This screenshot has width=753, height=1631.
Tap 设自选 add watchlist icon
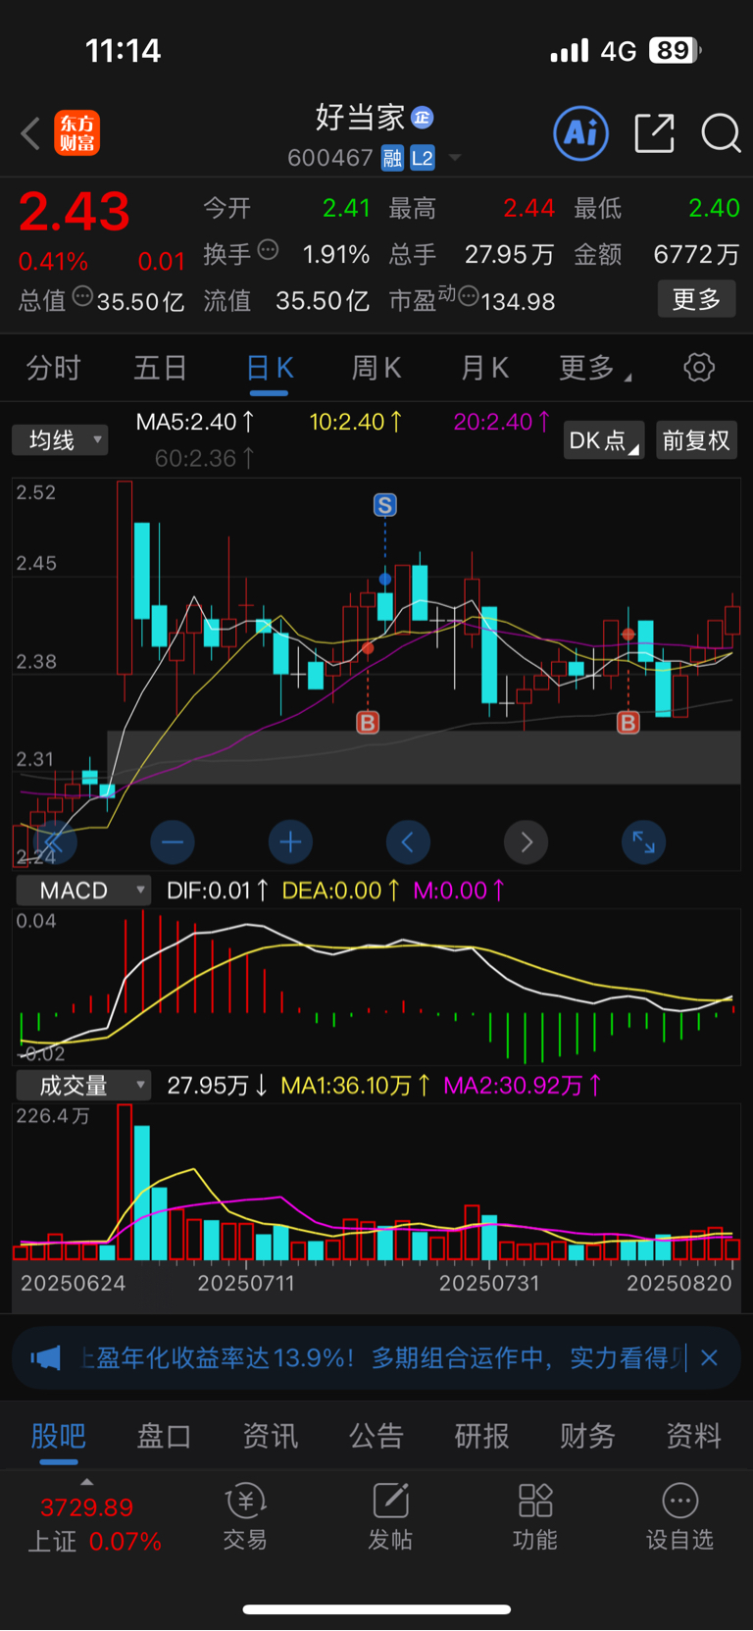click(679, 1515)
